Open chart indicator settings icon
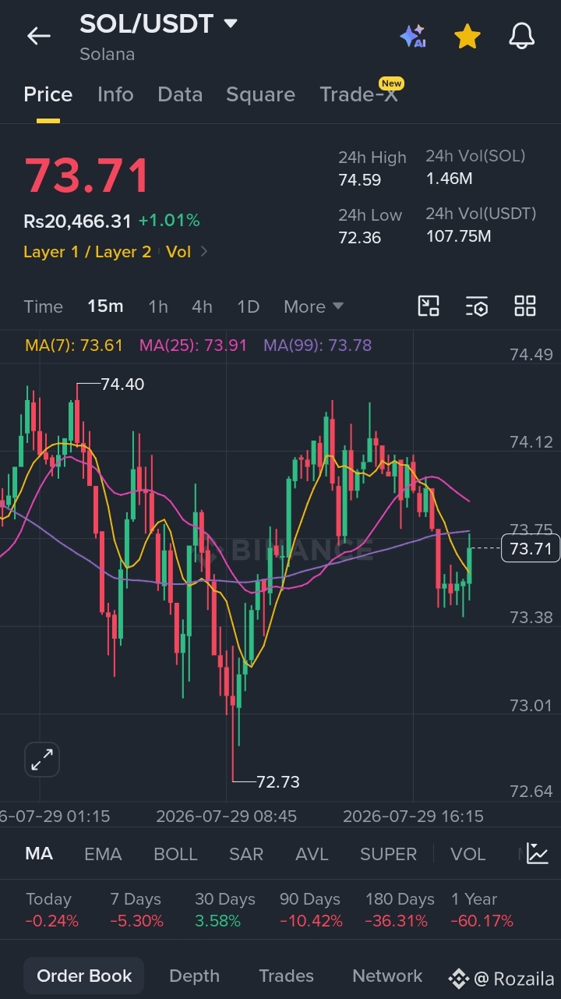The height and width of the screenshot is (999, 561). coord(477,306)
